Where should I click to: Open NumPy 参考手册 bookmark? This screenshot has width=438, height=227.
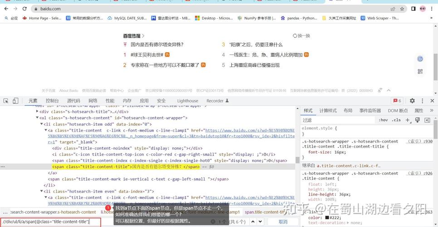pyautogui.click(x=257, y=18)
